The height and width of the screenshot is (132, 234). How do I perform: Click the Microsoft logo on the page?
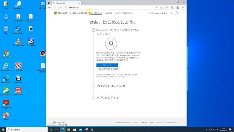coord(61,13)
